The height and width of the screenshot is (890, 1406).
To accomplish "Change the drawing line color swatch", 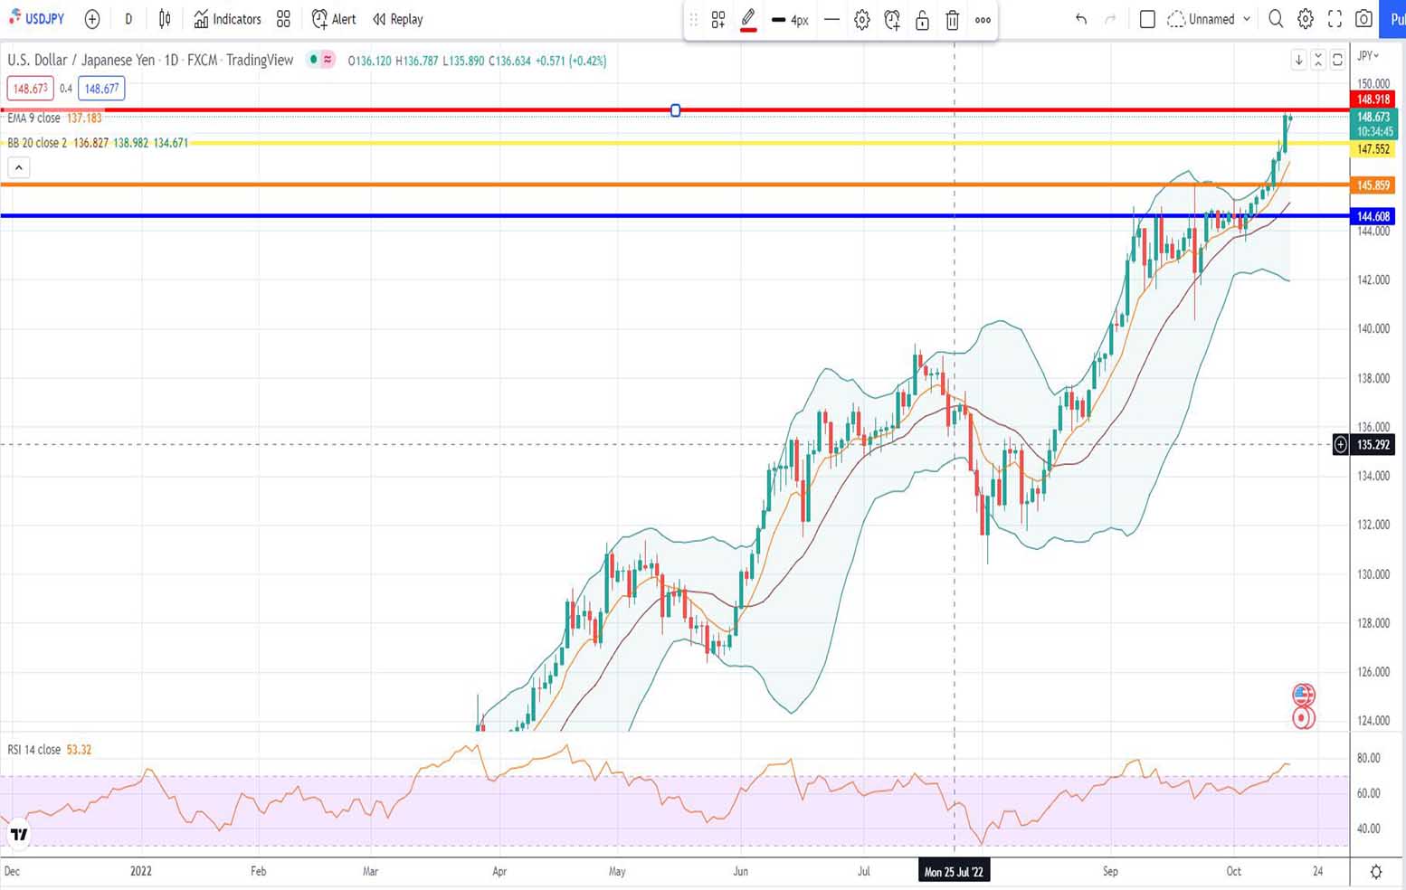I will coord(748,20).
